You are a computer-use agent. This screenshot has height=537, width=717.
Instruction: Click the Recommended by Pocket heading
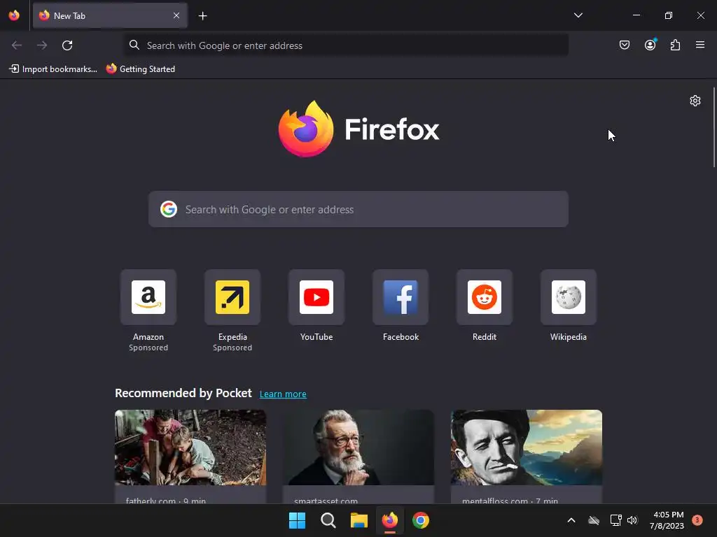[183, 393]
